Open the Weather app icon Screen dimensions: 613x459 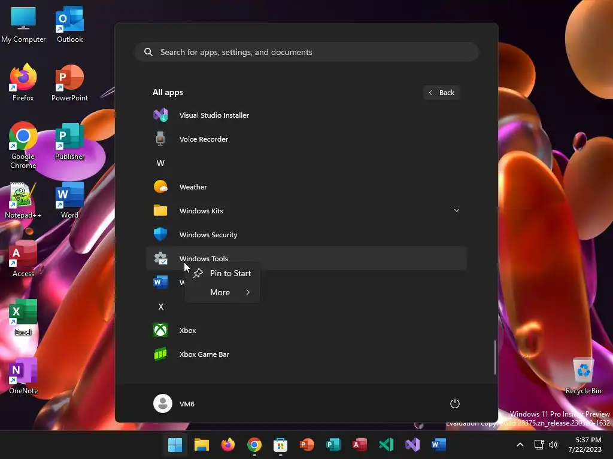(160, 187)
